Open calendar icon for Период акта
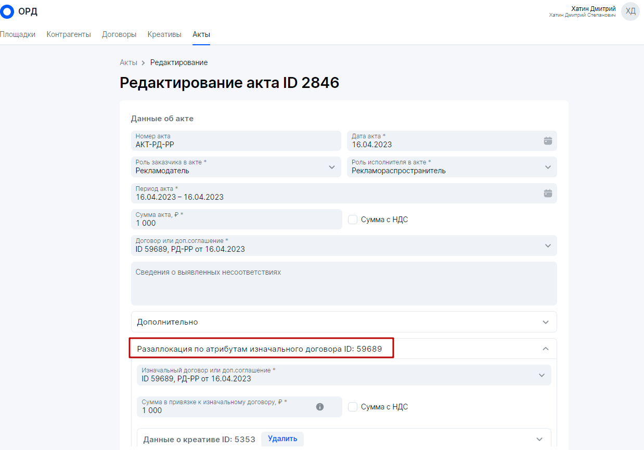 pos(547,193)
